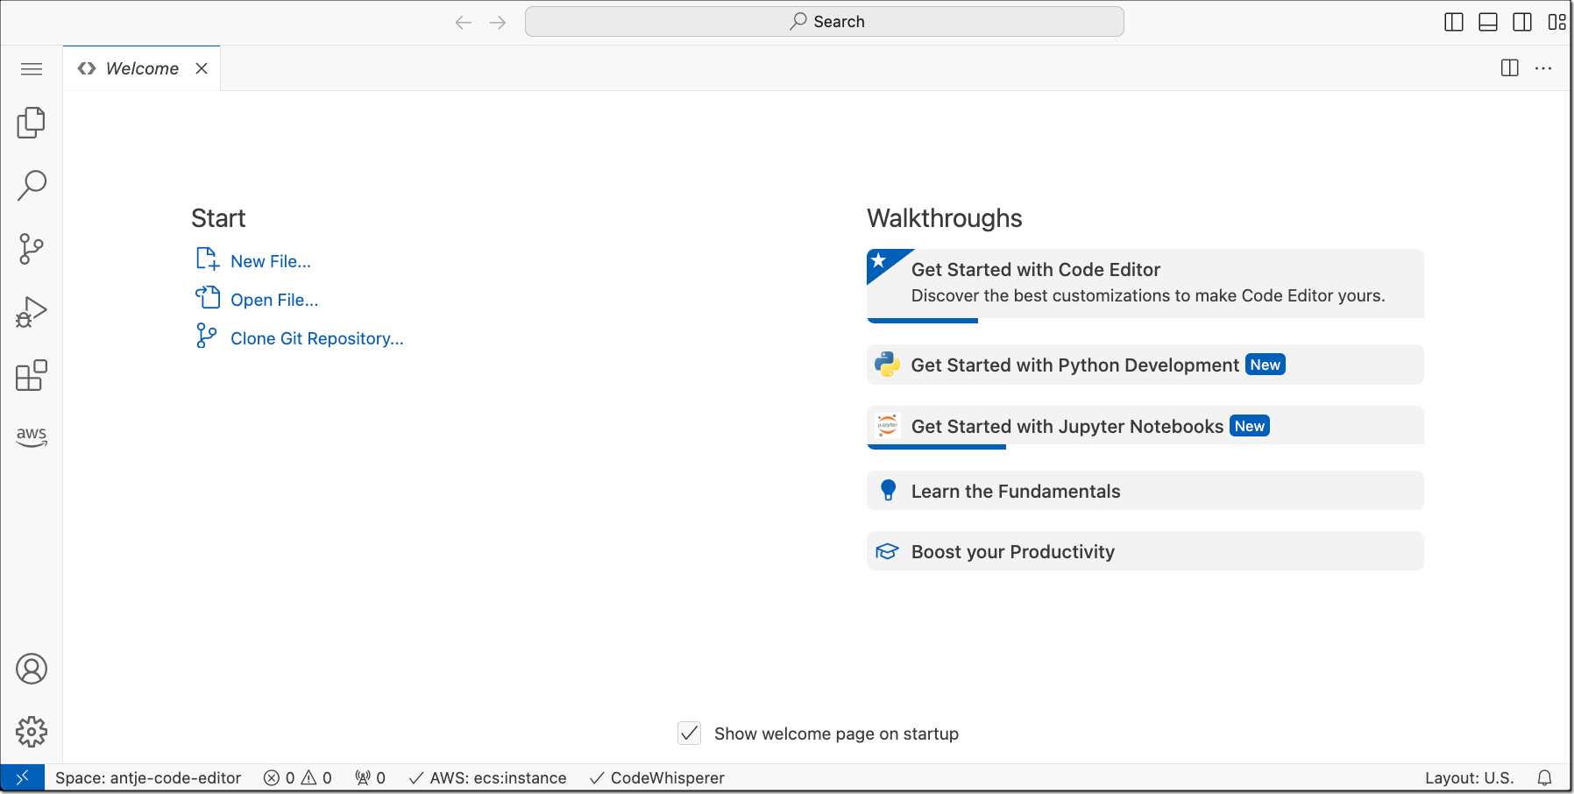This screenshot has width=1574, height=794.
Task: Create a New File
Action: pyautogui.click(x=270, y=260)
